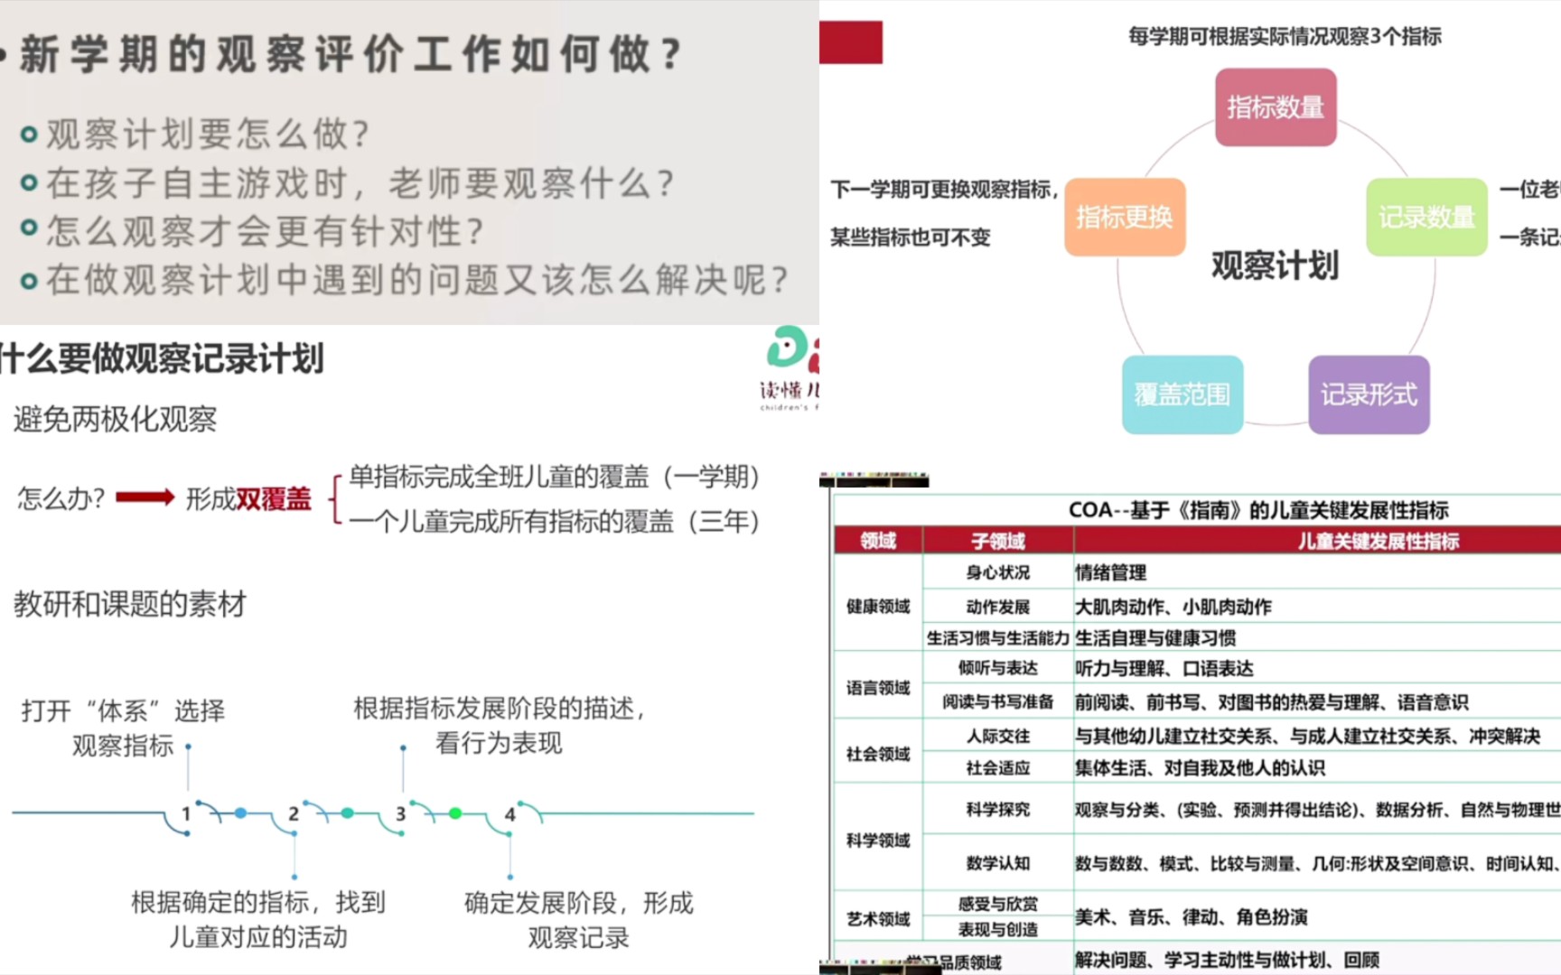Click the caption 确定发展阶段,形成观察记录
Screen dimensions: 1561x975
point(579,920)
